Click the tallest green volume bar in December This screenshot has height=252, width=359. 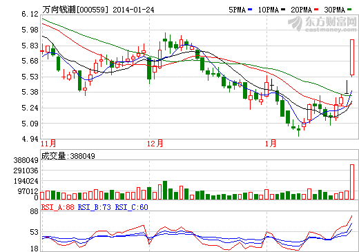click(x=165, y=190)
